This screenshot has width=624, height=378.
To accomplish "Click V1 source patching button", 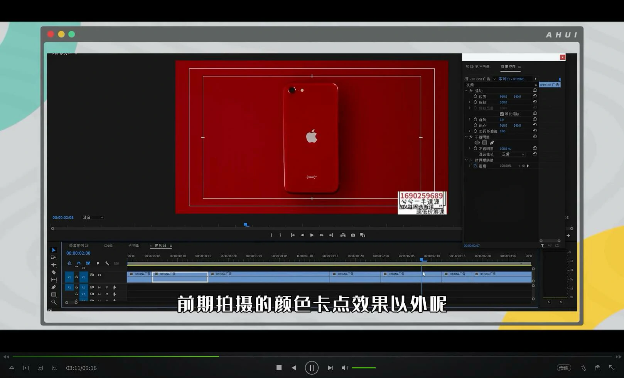I will click(69, 277).
